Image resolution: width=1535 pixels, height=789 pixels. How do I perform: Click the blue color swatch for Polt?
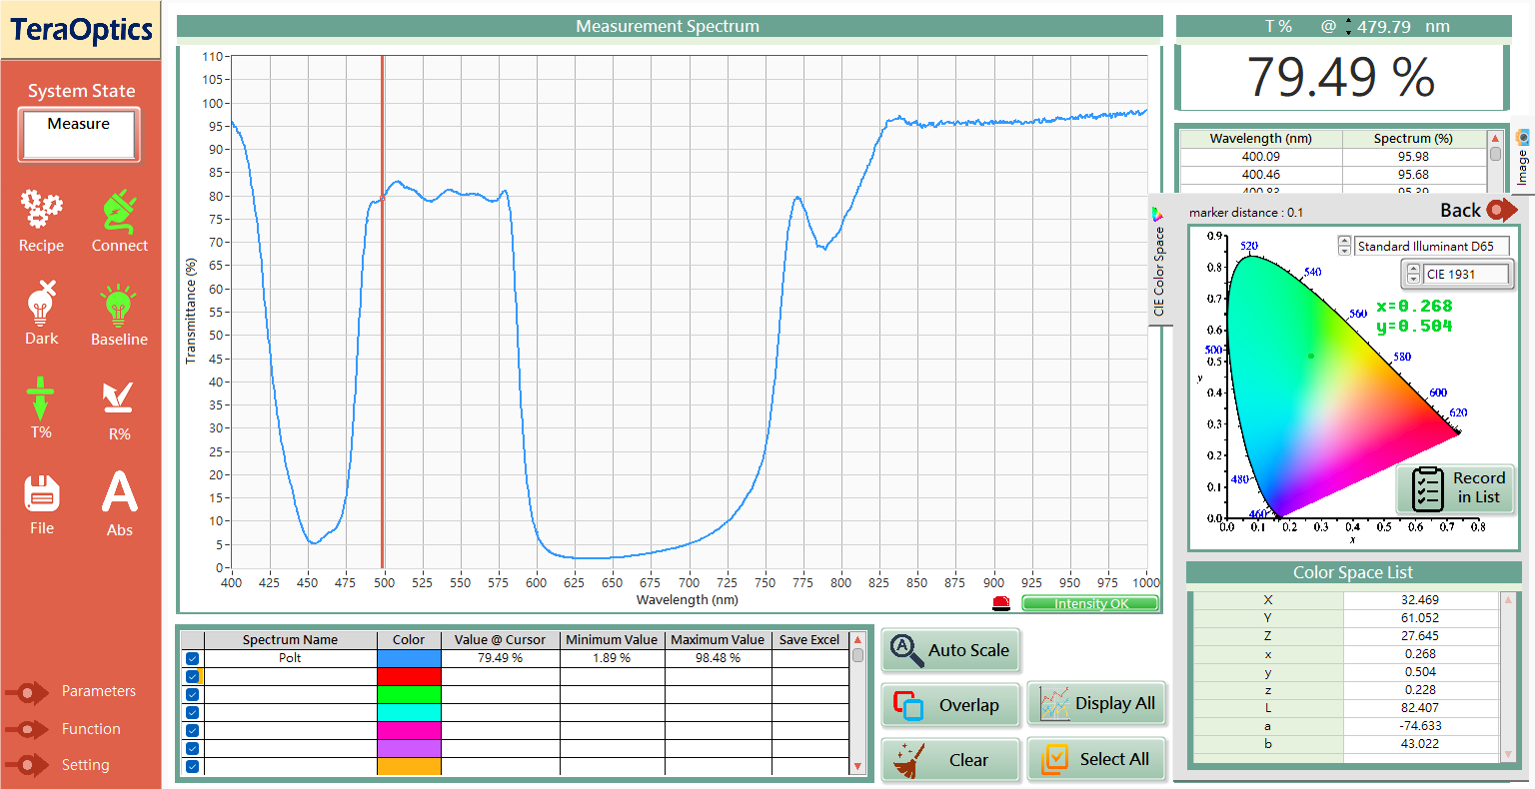click(x=409, y=658)
